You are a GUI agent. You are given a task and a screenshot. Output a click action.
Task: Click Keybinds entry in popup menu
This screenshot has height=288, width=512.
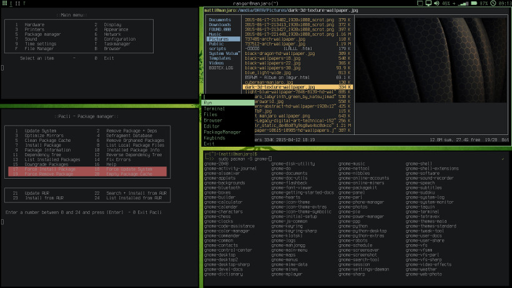(214, 137)
